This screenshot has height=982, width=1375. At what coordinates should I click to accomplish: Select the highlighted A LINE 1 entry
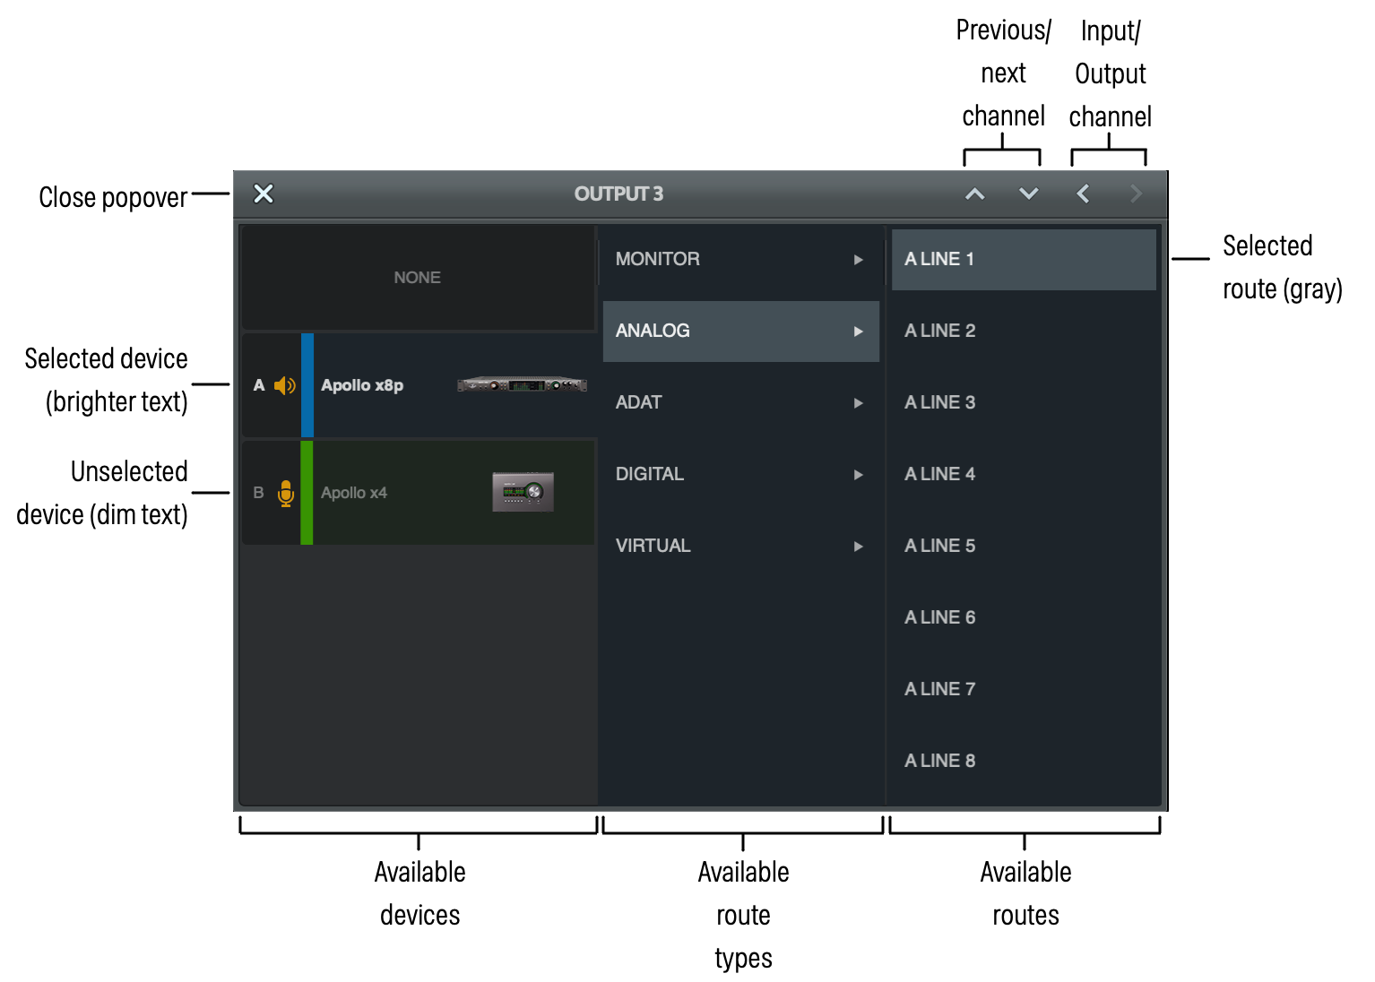[1024, 259]
